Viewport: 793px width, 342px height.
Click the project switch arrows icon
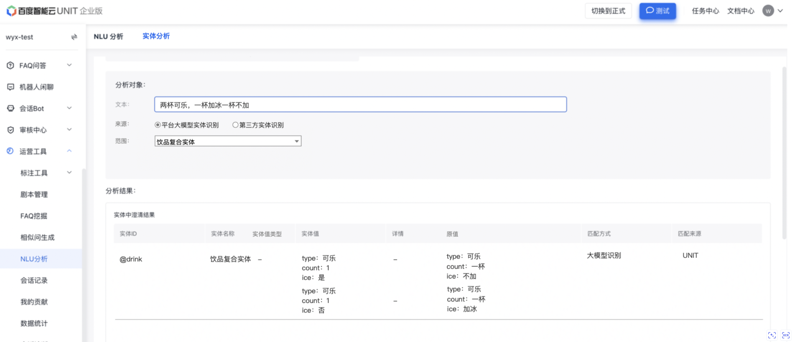(x=74, y=37)
